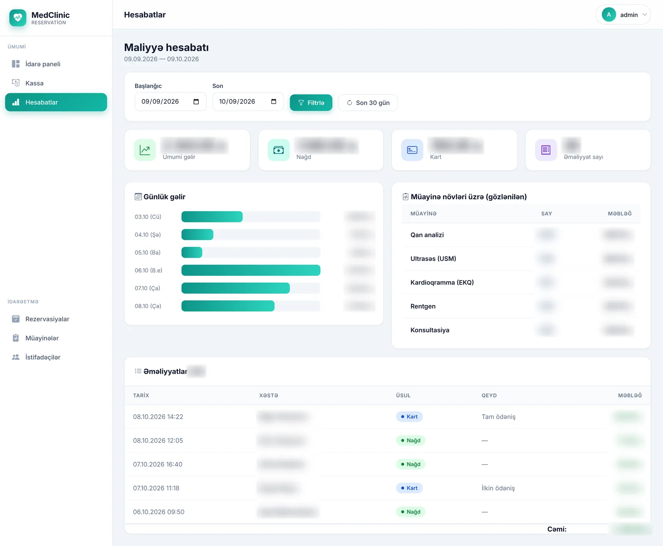
Task: Click the admin avatar circle
Action: pyautogui.click(x=609, y=14)
